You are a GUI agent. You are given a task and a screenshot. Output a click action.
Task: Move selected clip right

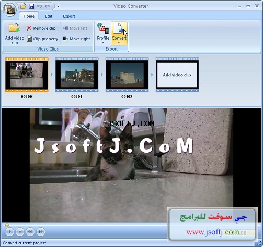pyautogui.click(x=76, y=39)
